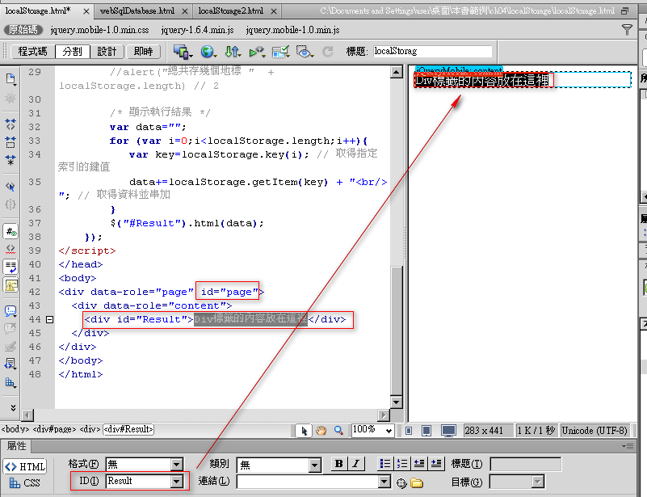Select div#Result tag in tag selector
Viewport: 647px width, 497px height.
(128, 430)
